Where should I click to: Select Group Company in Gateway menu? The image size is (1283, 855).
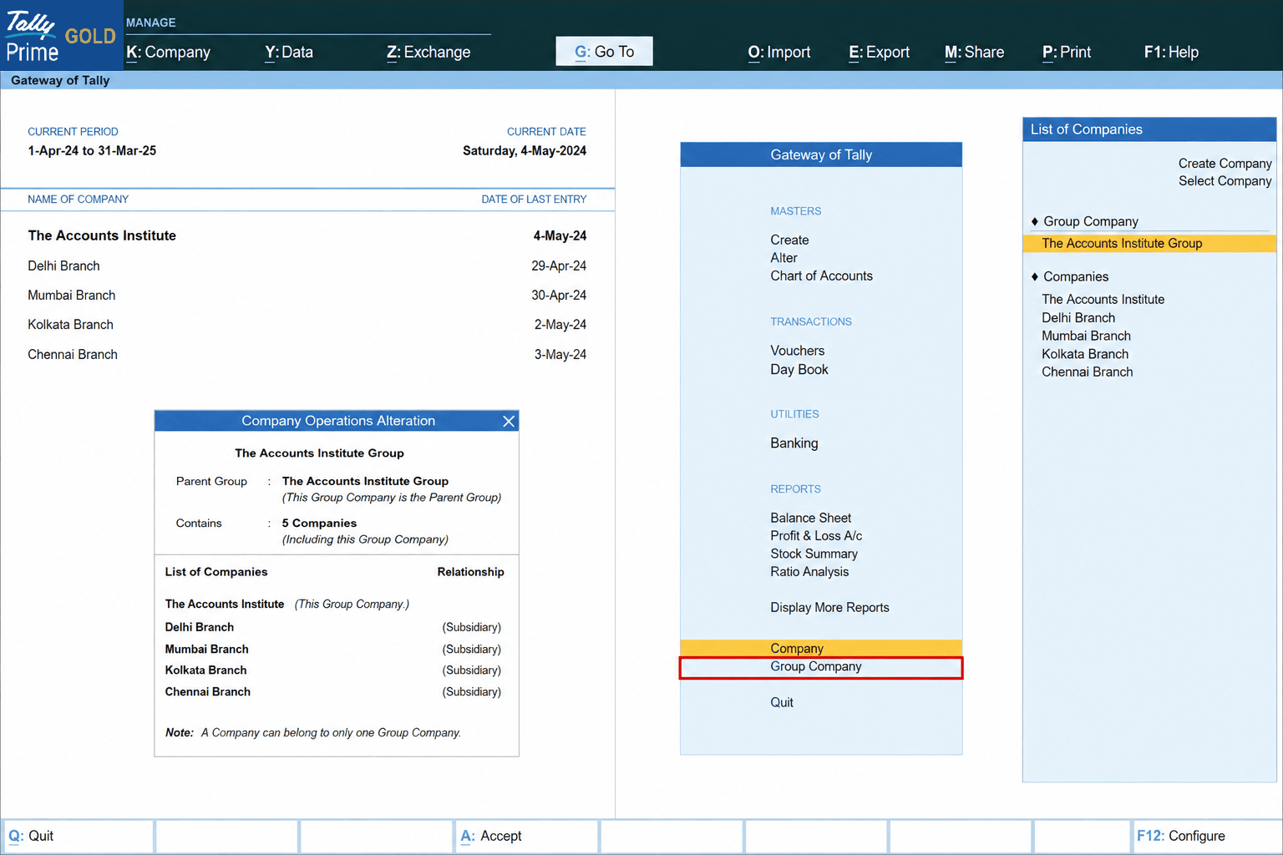tap(821, 667)
